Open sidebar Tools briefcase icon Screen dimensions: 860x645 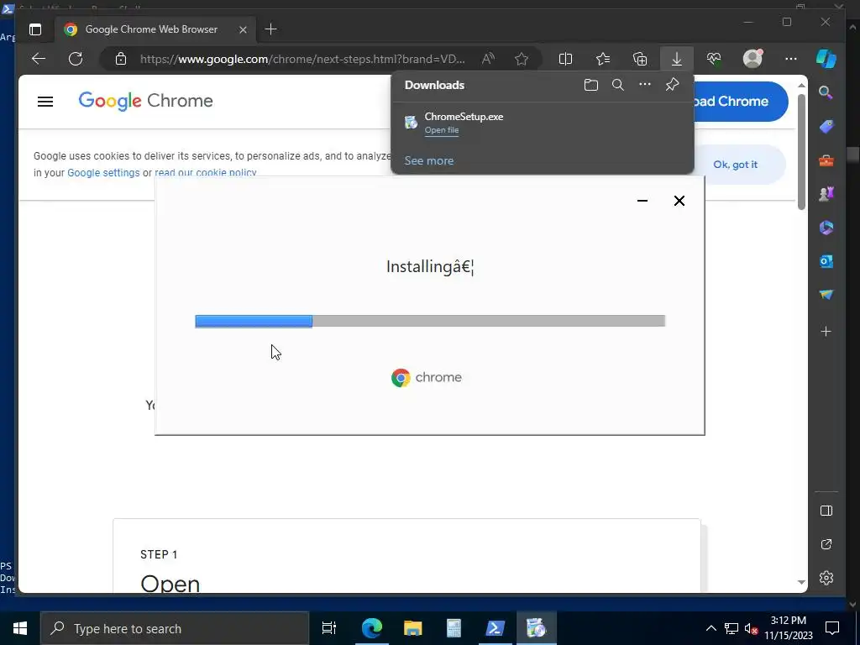pos(826,160)
